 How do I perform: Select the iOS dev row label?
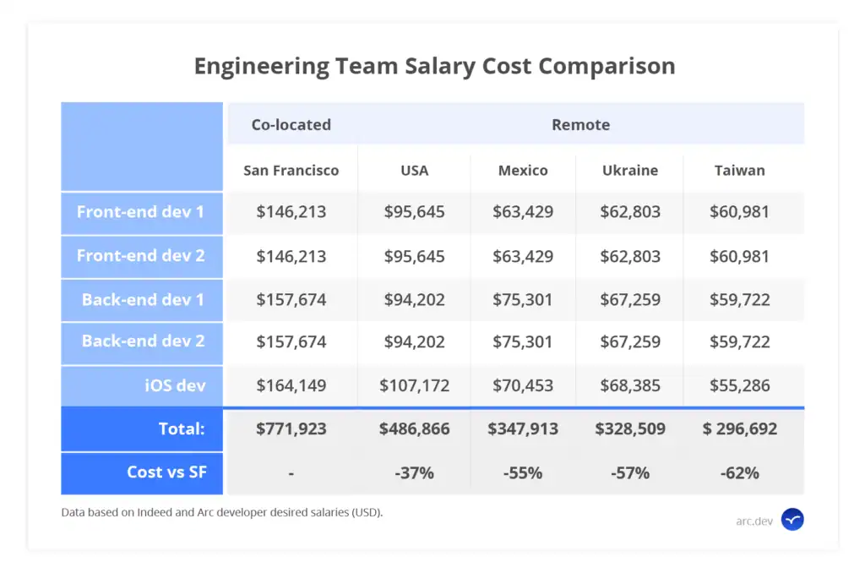click(176, 385)
